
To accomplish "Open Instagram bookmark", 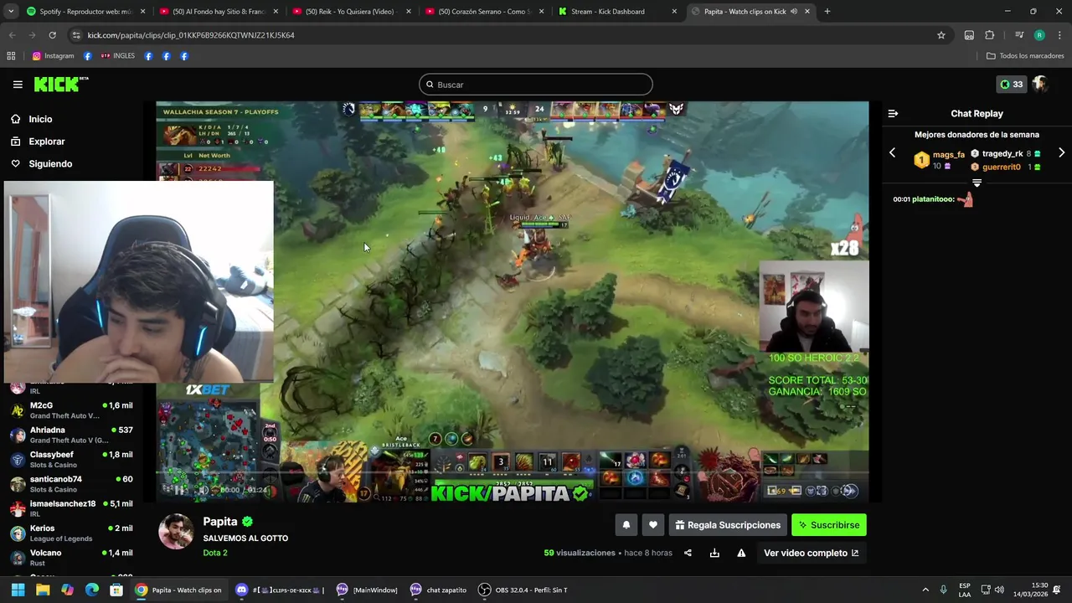I will point(53,56).
